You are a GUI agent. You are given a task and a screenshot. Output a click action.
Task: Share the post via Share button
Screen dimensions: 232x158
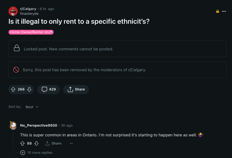click(x=76, y=89)
